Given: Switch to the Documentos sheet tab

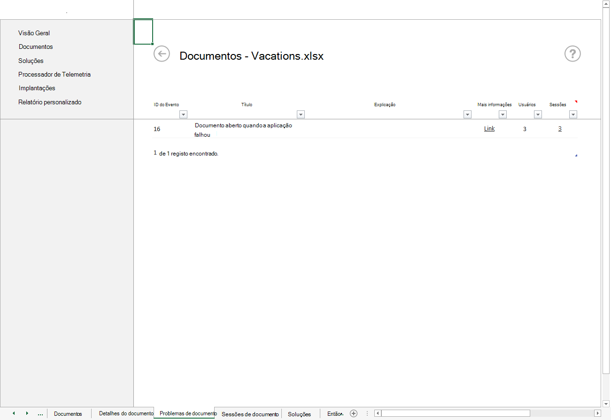Looking at the screenshot, I should click(x=68, y=414).
